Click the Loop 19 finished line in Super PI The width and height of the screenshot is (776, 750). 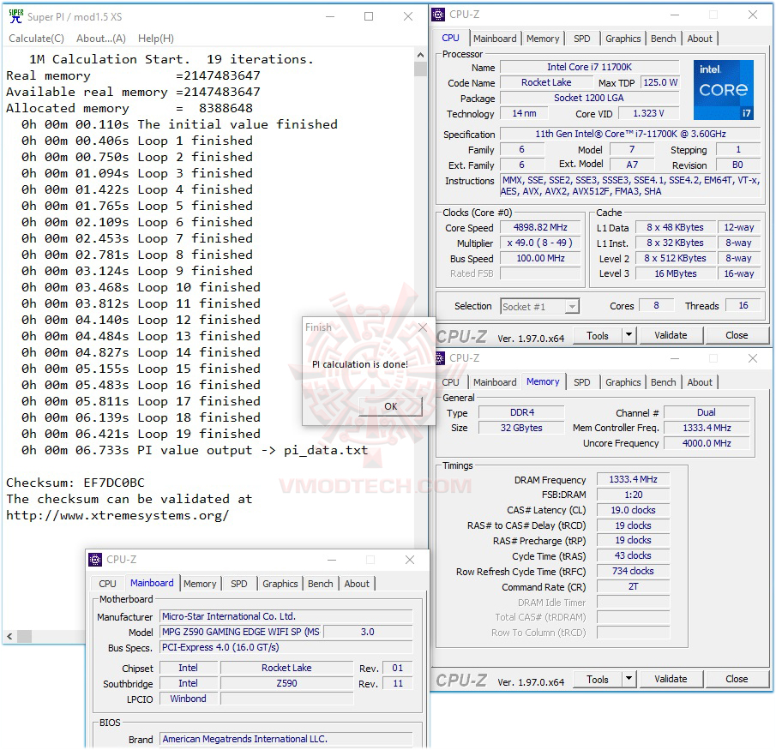pyautogui.click(x=141, y=434)
